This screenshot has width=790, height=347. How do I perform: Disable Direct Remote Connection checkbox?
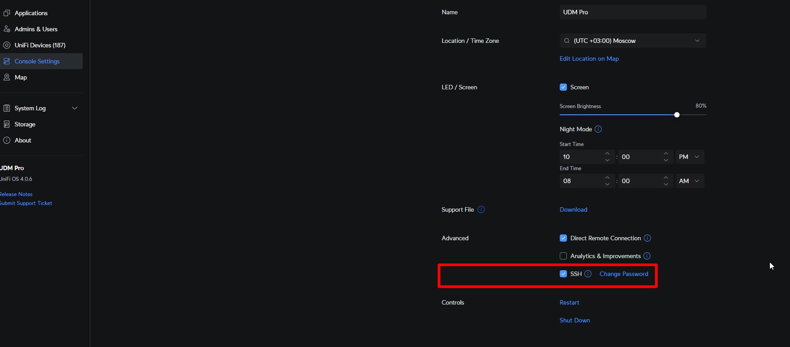point(563,238)
